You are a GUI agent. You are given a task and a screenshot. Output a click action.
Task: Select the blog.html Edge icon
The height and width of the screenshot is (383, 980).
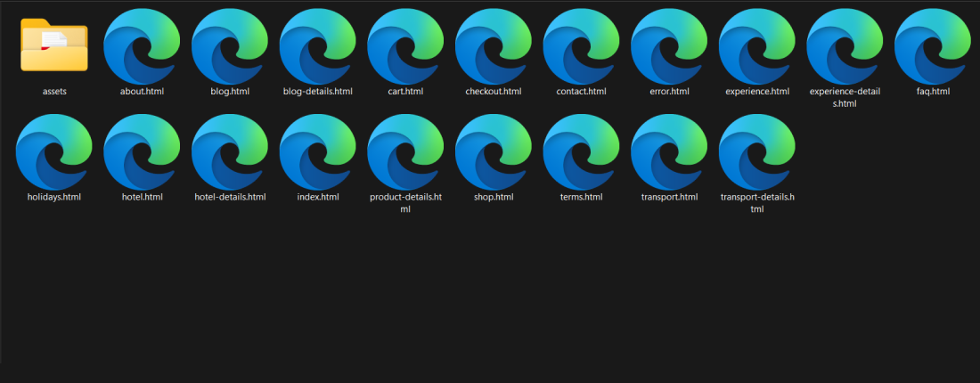pos(230,46)
